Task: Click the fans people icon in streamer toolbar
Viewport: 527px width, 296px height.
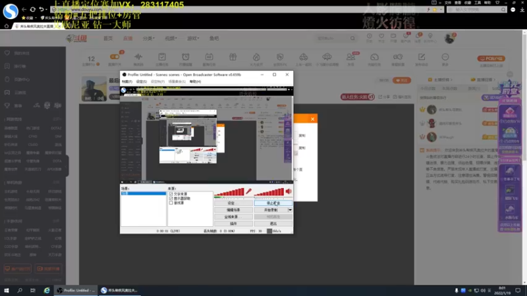Action: click(x=351, y=57)
